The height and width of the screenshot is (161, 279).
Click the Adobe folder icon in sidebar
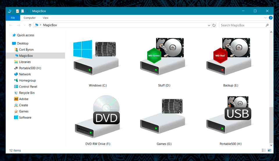pyautogui.click(x=16, y=99)
